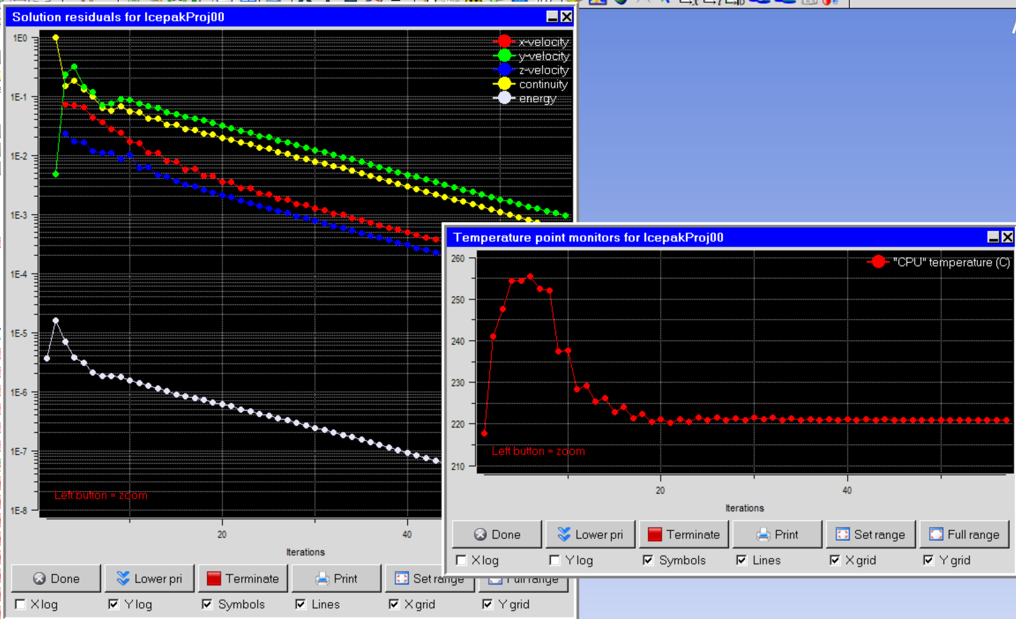The width and height of the screenshot is (1016, 619).
Task: Click Done in the Temperature point monitors window
Action: (497, 534)
